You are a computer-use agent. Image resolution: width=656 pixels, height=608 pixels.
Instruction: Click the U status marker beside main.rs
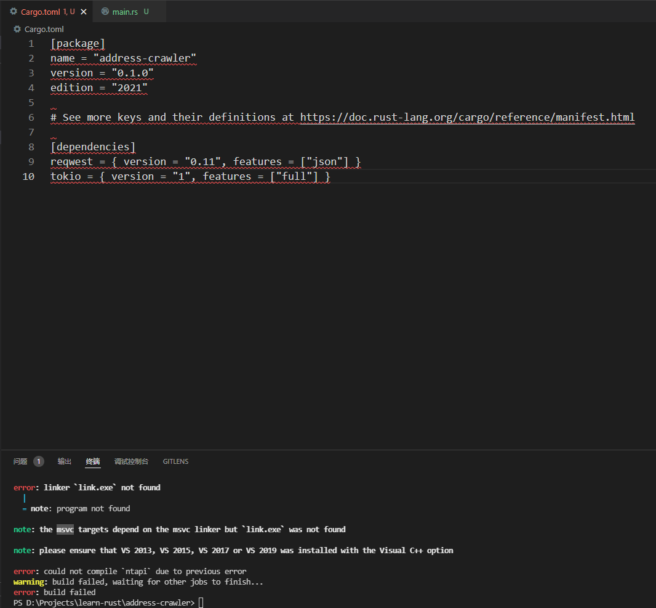click(x=146, y=12)
